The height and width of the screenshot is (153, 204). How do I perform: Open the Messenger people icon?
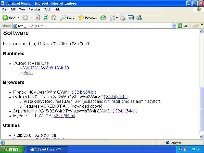pyautogui.click(x=139, y=18)
